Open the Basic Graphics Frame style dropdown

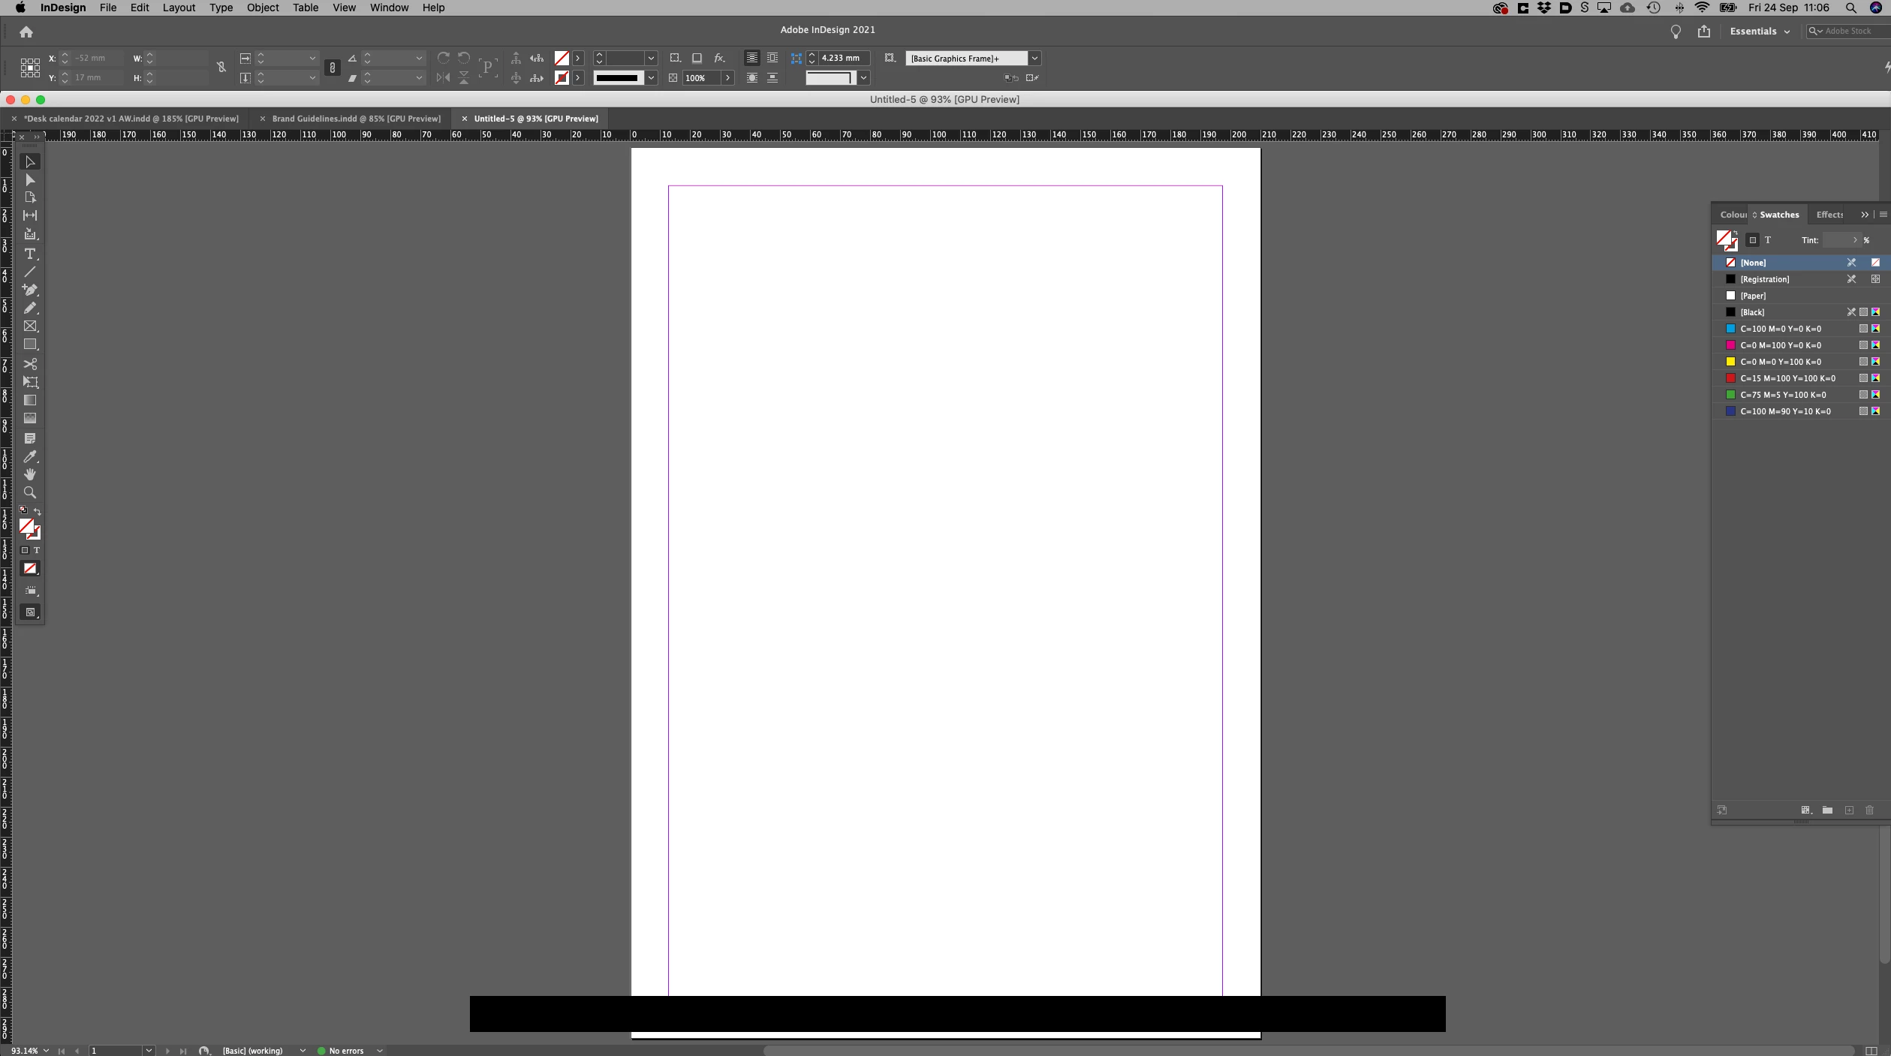tap(1034, 58)
